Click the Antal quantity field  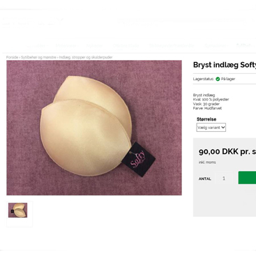(224, 179)
